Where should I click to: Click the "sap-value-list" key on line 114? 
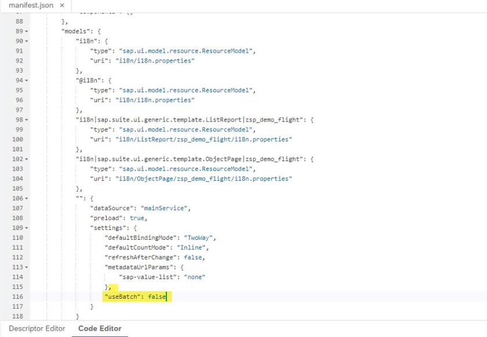tap(147, 277)
